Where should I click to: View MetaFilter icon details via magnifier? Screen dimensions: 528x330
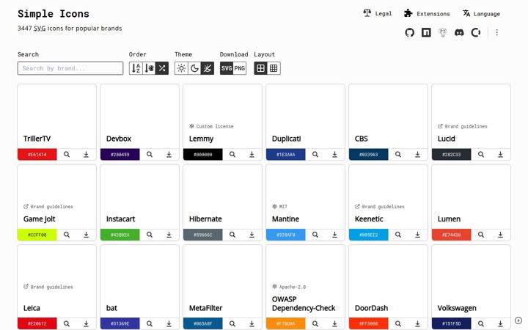coord(232,323)
